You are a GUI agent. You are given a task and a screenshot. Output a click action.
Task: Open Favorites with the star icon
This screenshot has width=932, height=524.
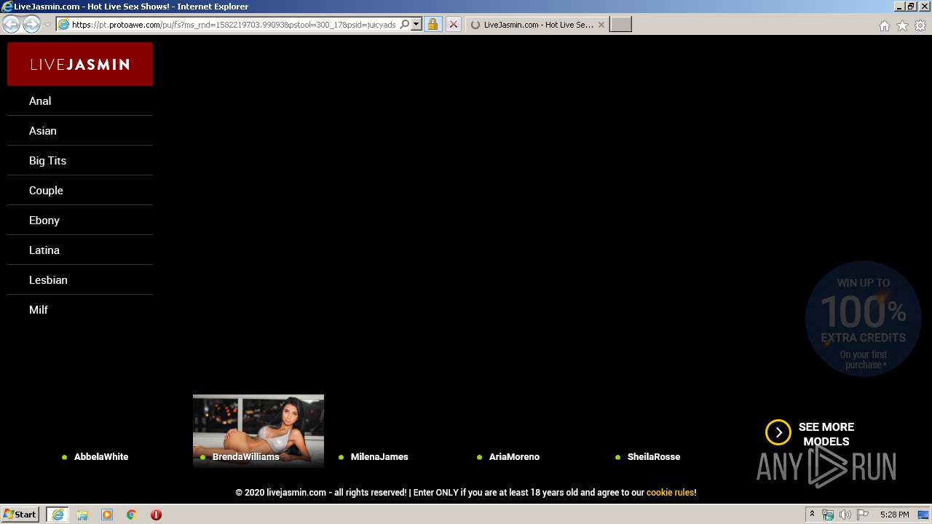tap(902, 25)
